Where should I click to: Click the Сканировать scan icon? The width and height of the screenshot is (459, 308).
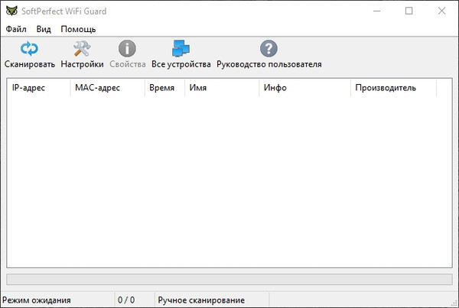pos(29,50)
